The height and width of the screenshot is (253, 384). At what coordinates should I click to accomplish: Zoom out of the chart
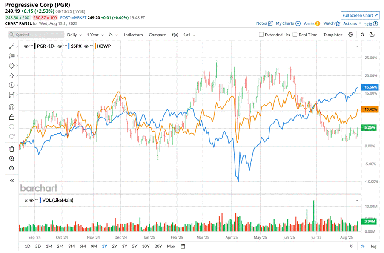11,168
